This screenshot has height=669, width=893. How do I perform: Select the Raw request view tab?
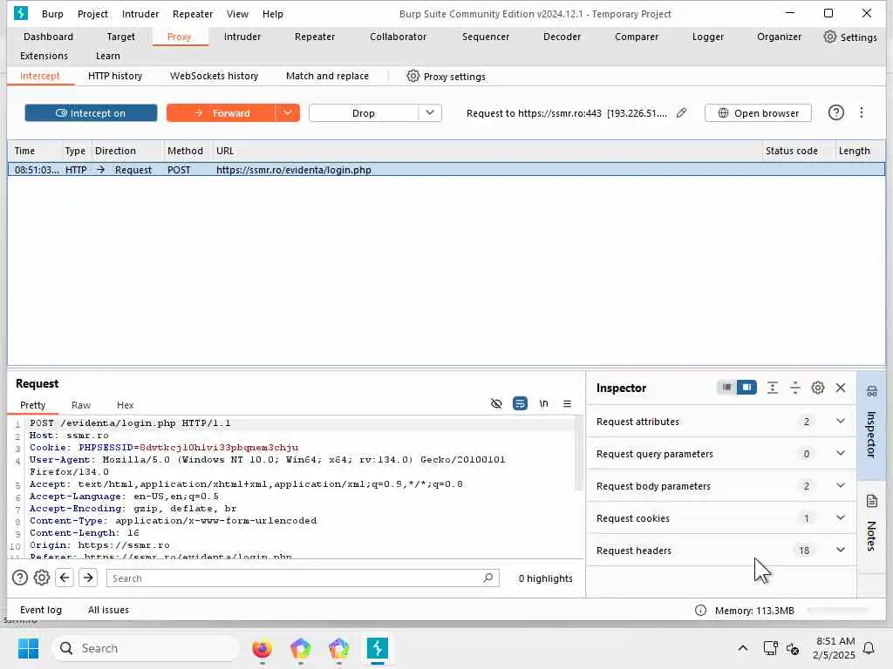81,405
